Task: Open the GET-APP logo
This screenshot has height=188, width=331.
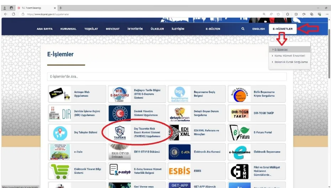Action: point(179,185)
